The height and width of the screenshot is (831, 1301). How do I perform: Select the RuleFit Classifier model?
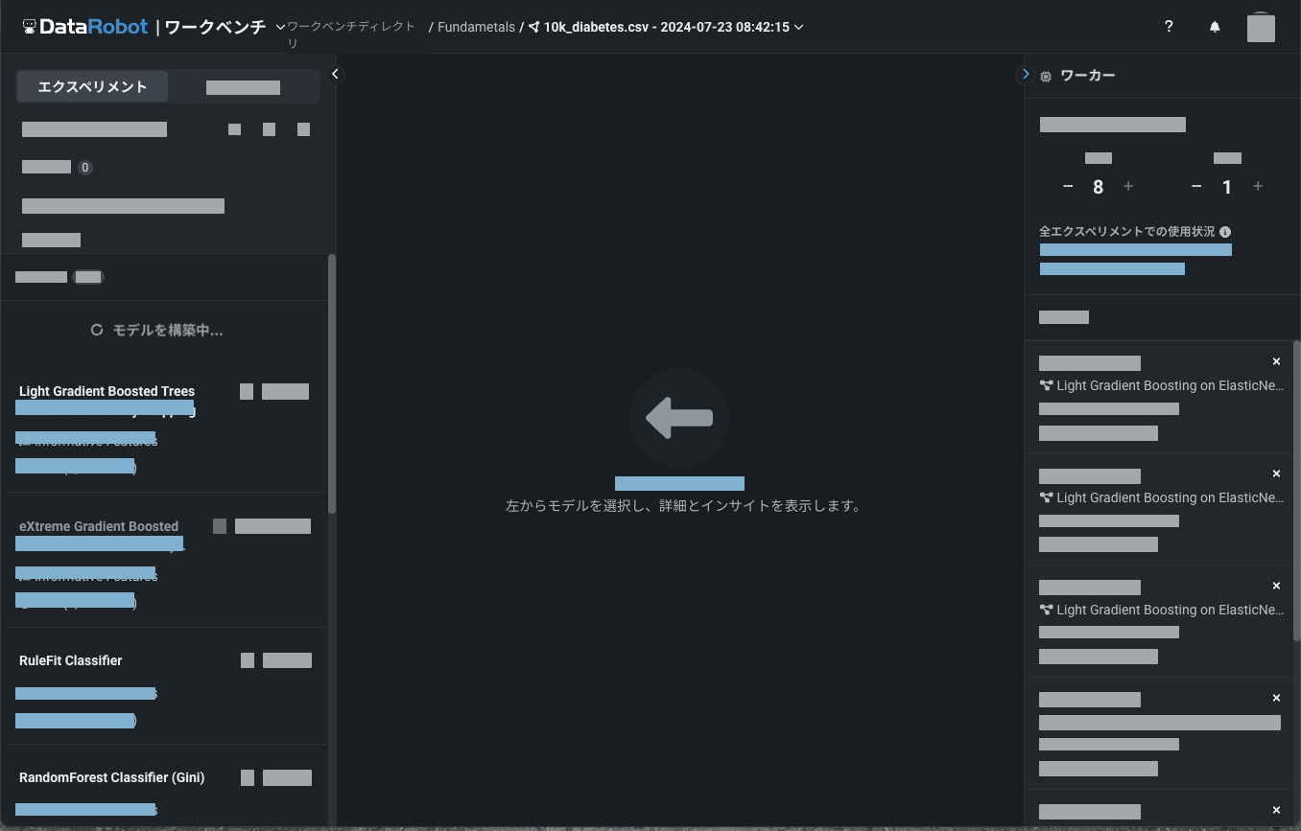pos(71,660)
